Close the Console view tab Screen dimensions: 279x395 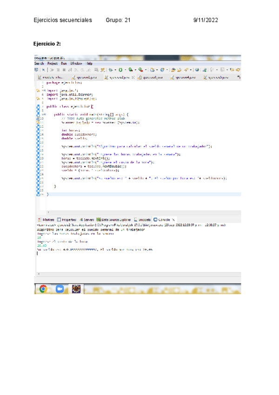coord(173,219)
